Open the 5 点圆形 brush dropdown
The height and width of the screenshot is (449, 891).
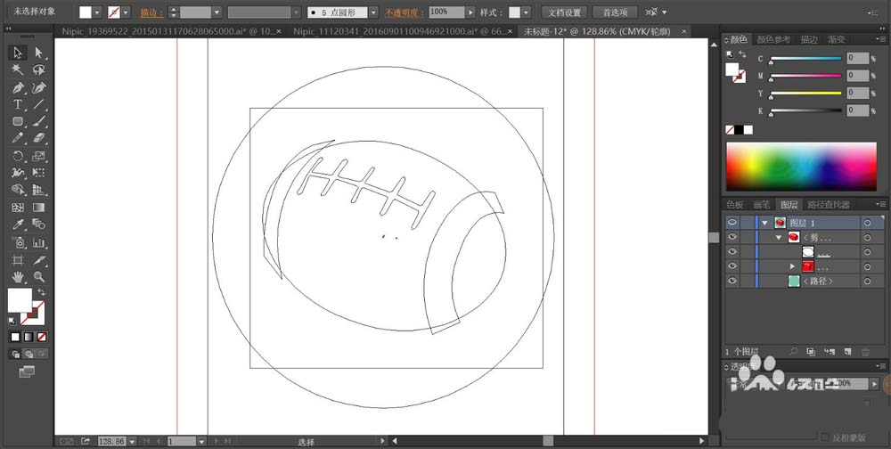tap(373, 12)
